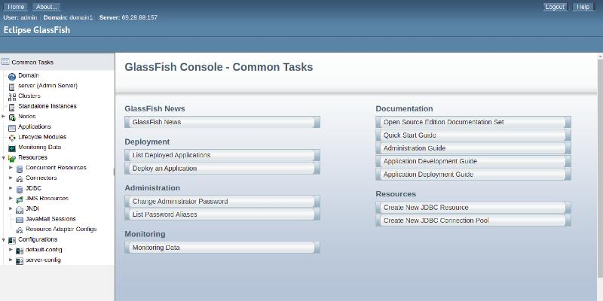Open List Password Aliases

[x=222, y=214]
